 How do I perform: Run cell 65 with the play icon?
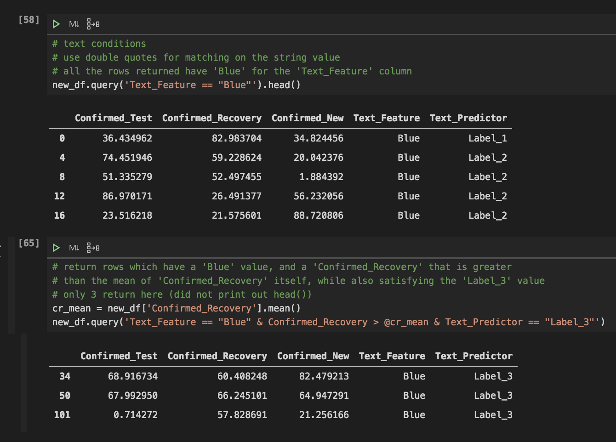coord(56,248)
